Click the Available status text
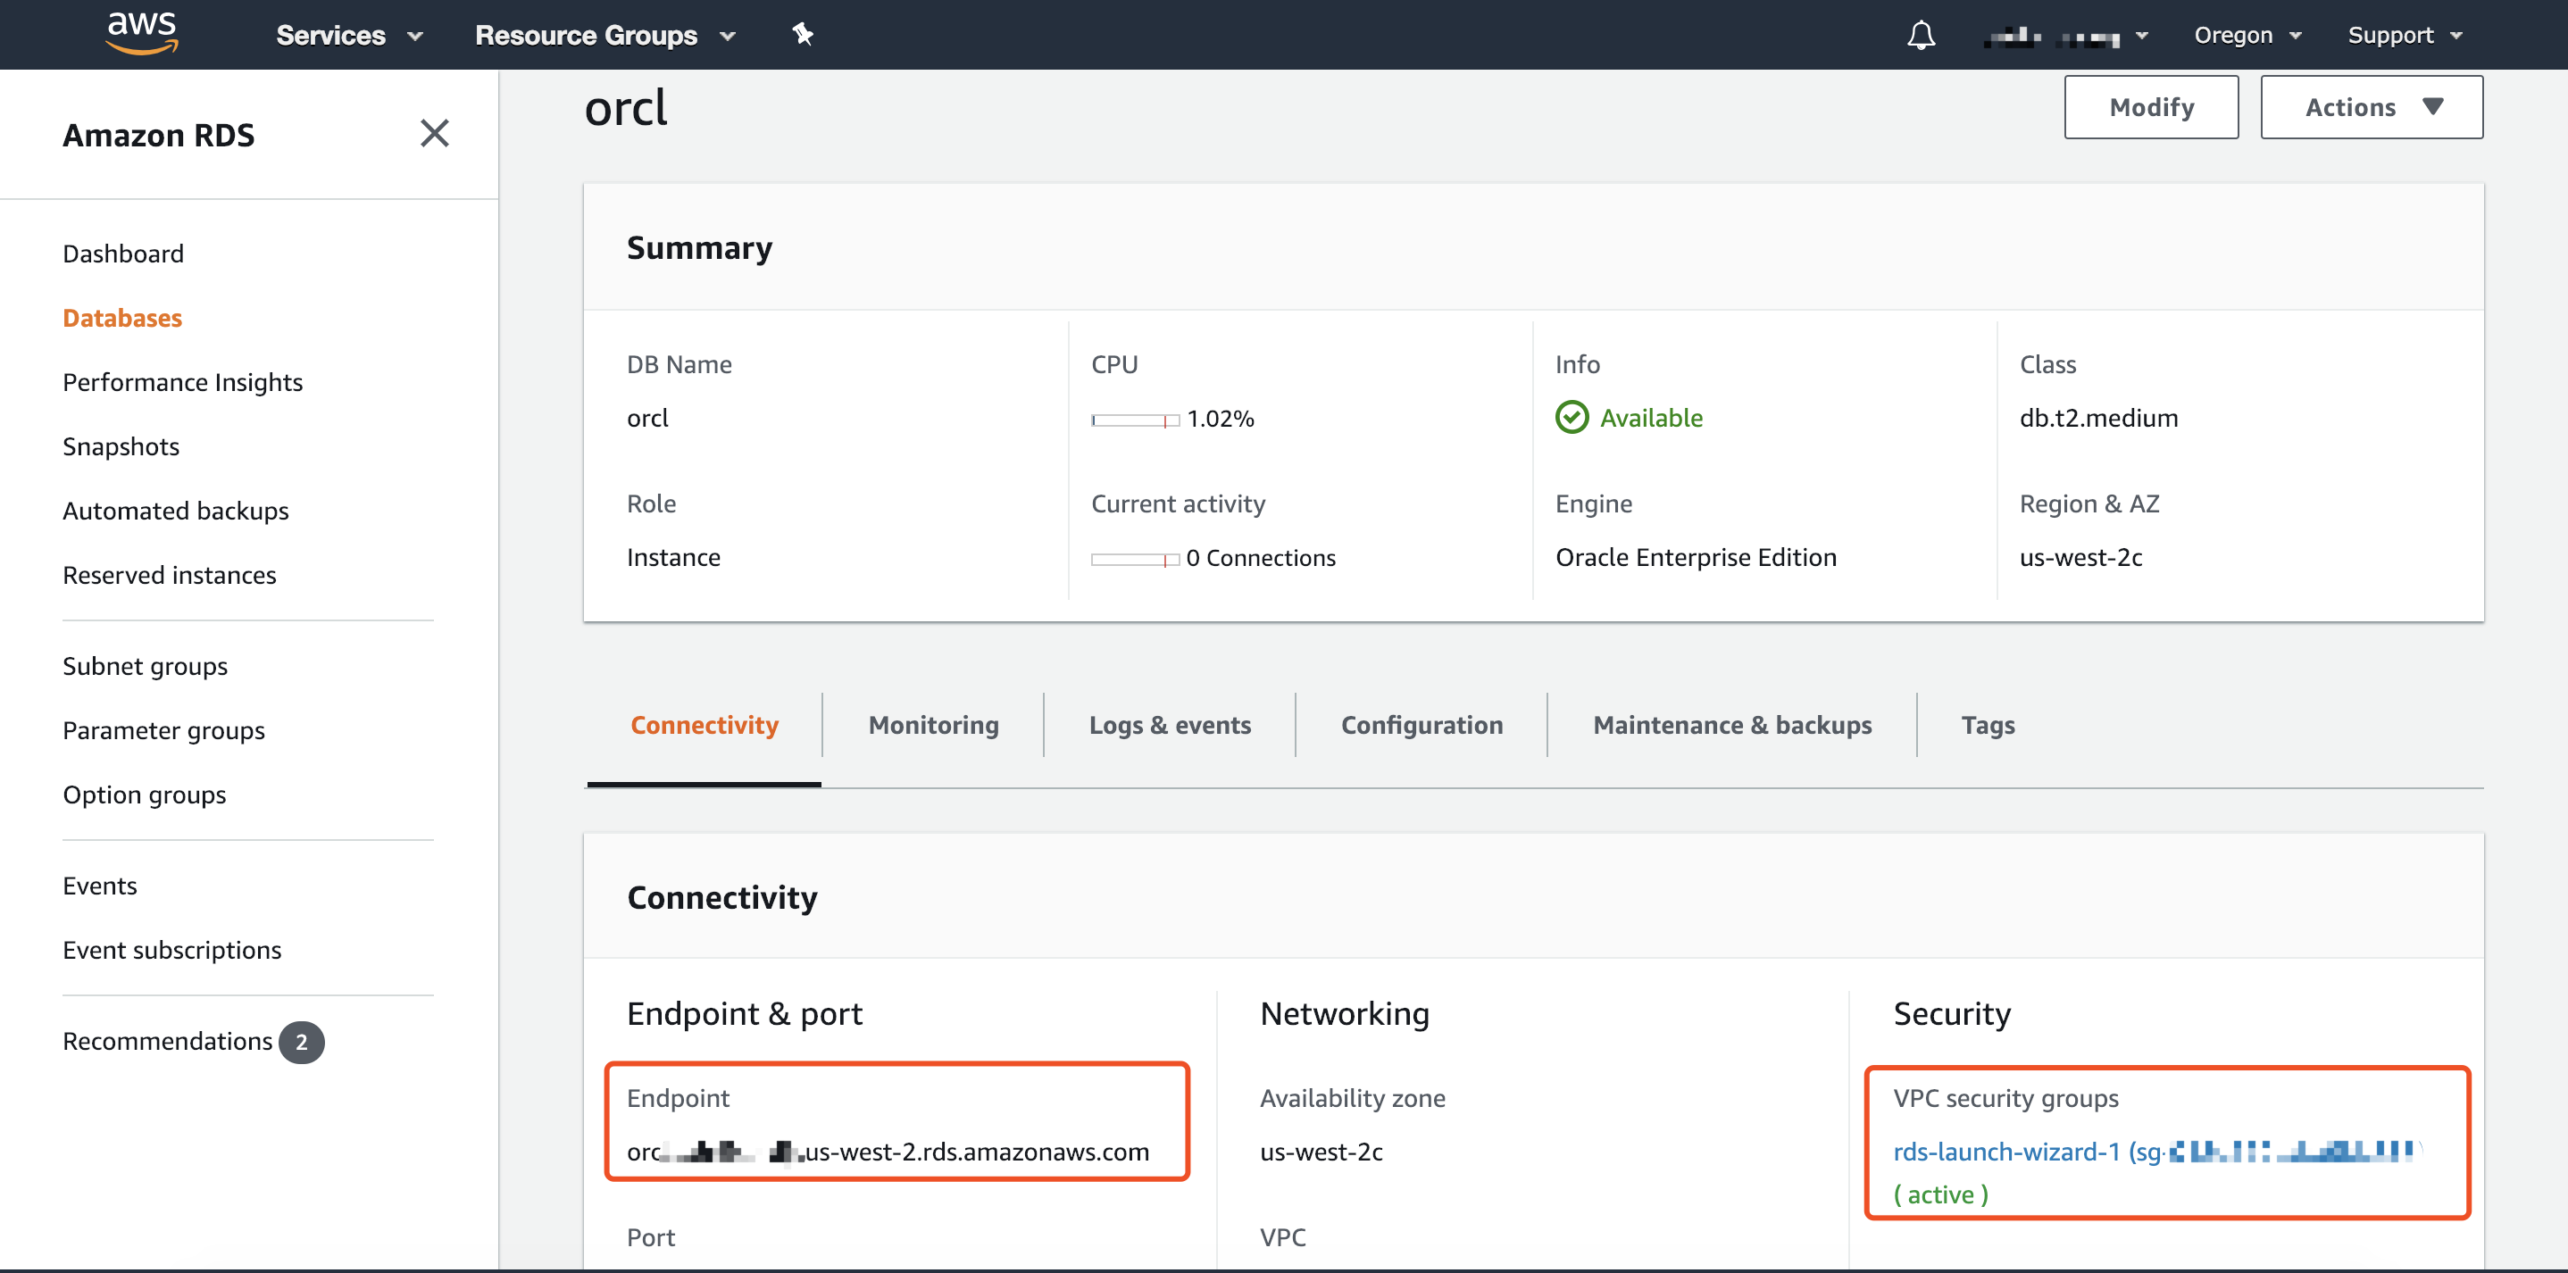 [x=1651, y=417]
